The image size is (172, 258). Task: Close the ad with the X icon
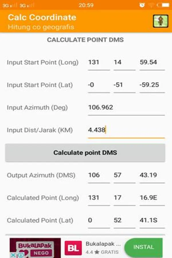13,255
